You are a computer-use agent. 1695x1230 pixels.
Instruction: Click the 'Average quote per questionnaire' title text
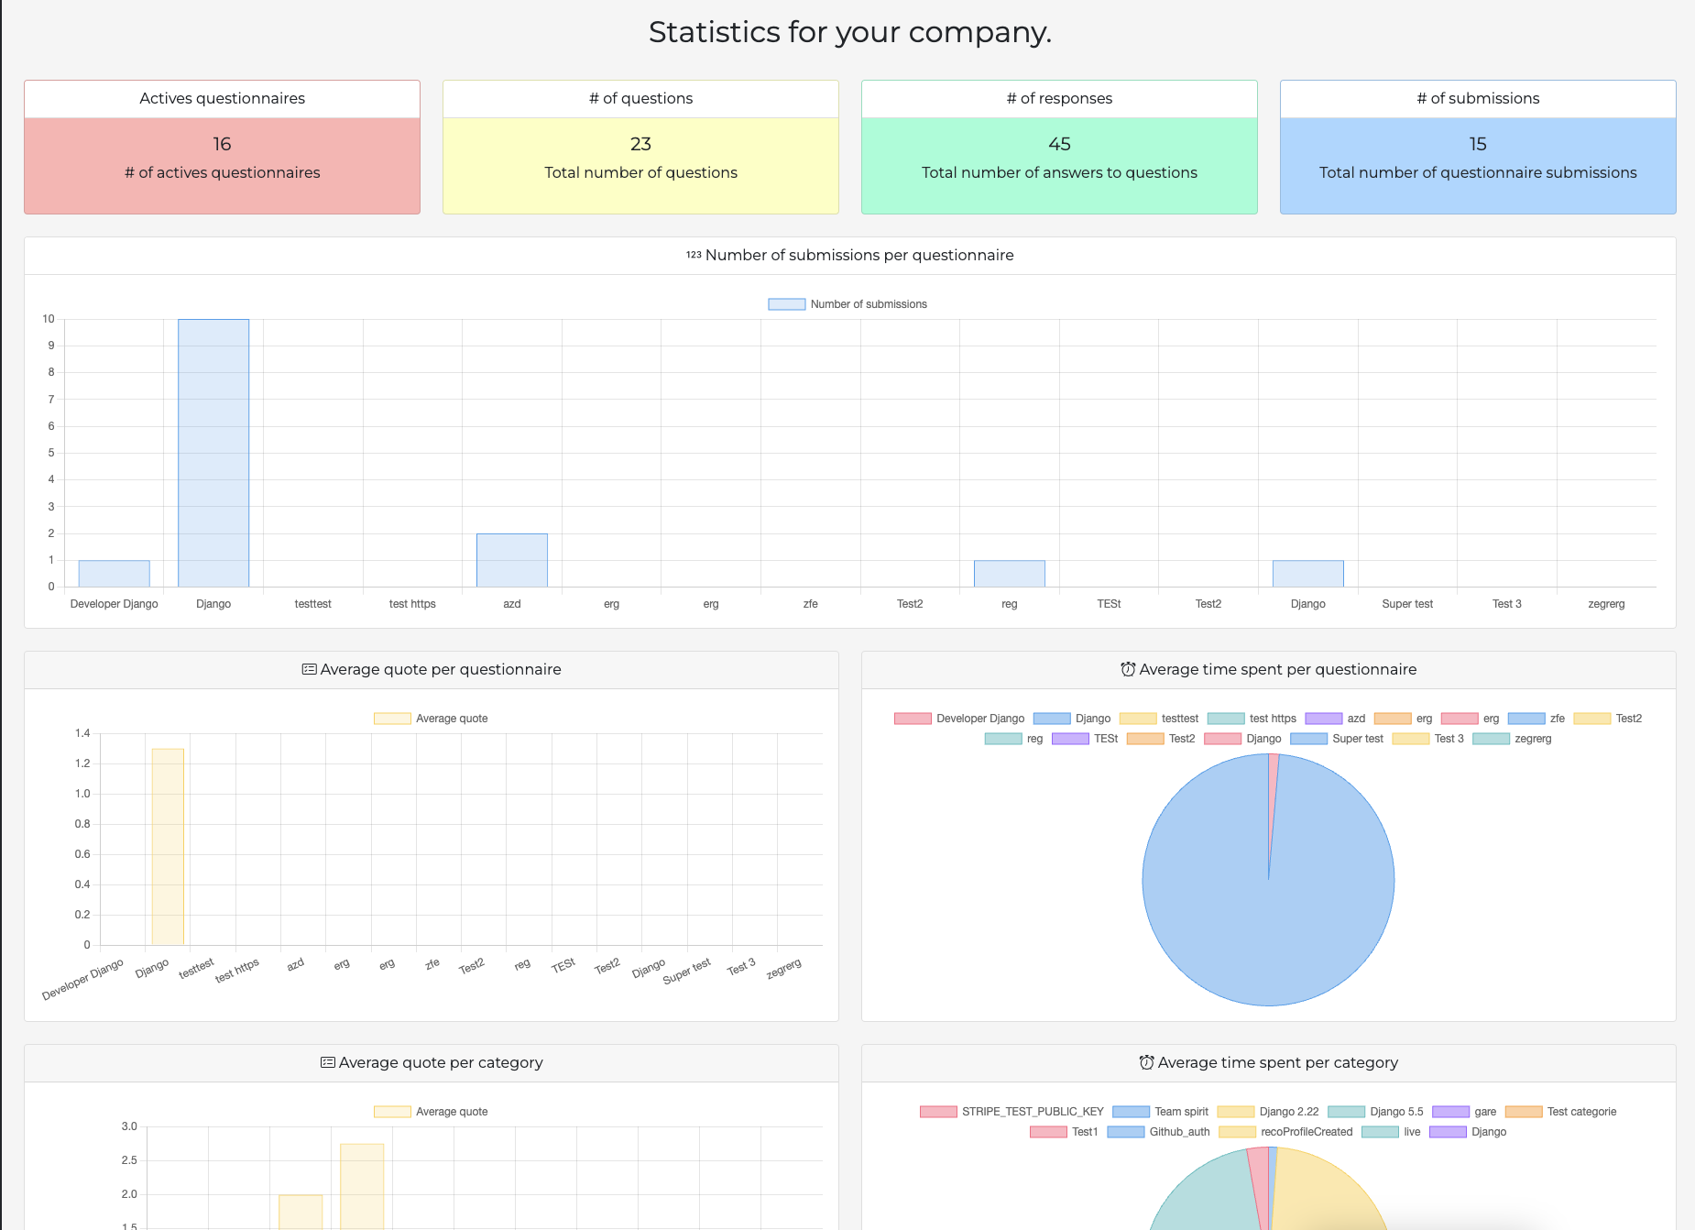coord(441,670)
